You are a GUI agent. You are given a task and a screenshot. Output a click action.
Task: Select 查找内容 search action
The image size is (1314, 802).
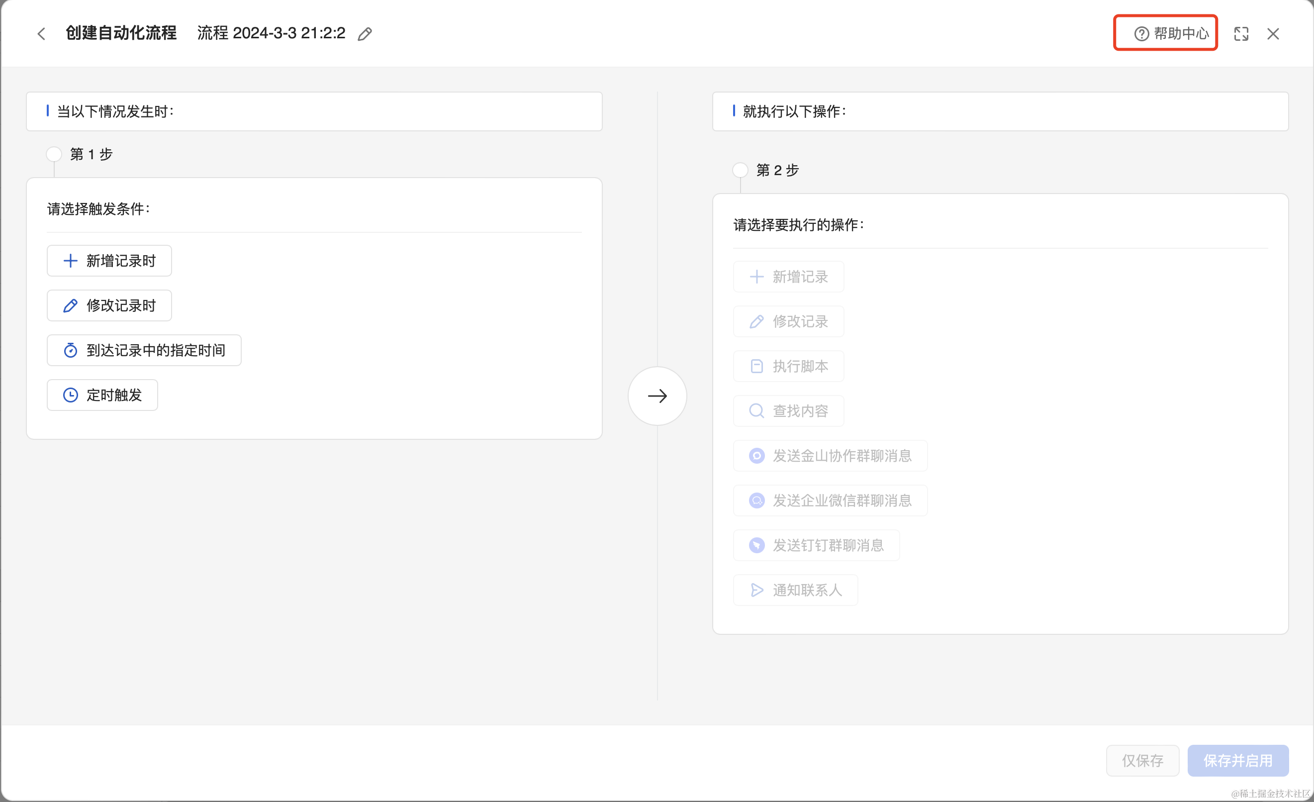pos(788,411)
